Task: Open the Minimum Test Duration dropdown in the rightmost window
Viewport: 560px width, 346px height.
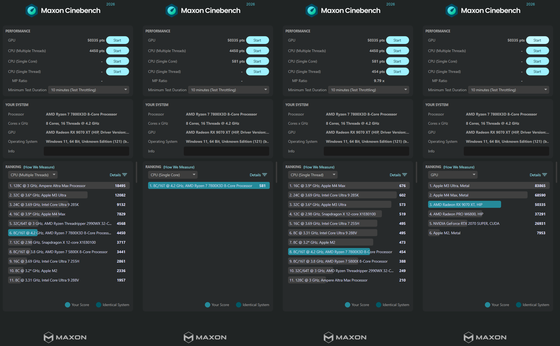Action: [x=509, y=90]
